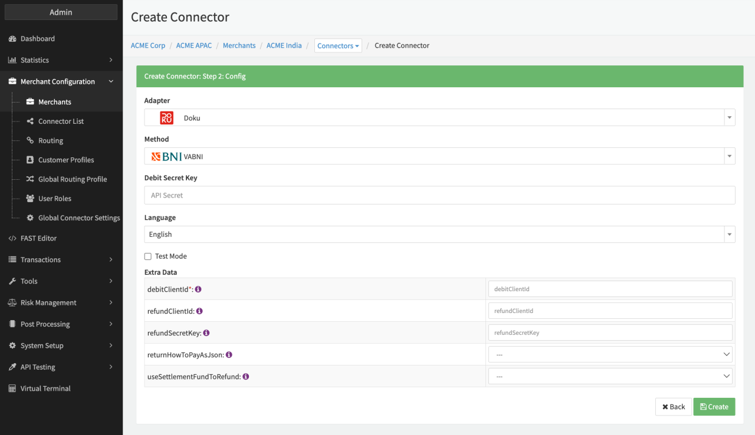
Task: Open the Method dropdown showing BNI VABNI
Action: (x=439, y=157)
